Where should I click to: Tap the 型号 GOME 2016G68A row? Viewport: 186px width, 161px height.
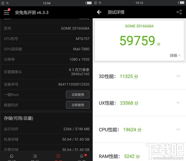(x=47, y=28)
